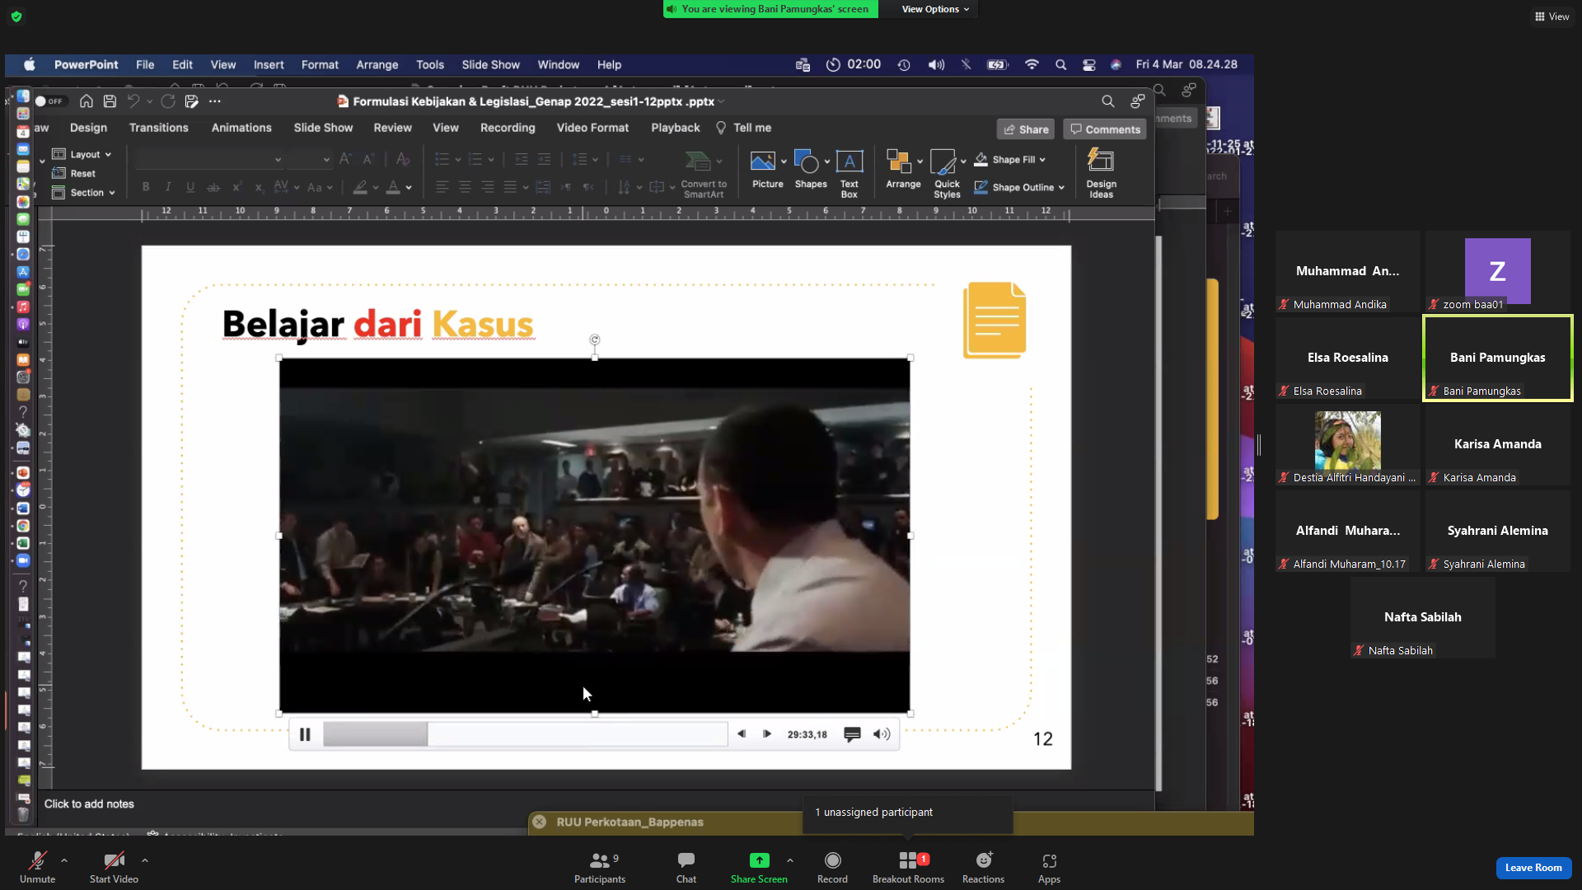Toggle the AutoSave switch
This screenshot has height=890, width=1582.
(x=49, y=101)
